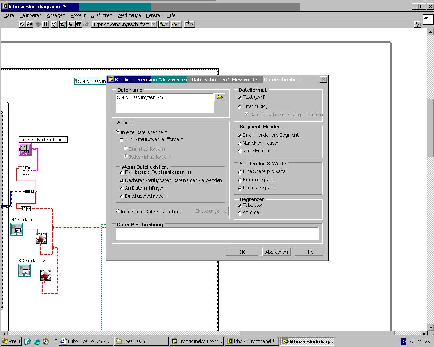Viewport: 434px width, 347px height.
Task: Select 'Eine Spalte pro Kanal' option
Action: coord(262,172)
